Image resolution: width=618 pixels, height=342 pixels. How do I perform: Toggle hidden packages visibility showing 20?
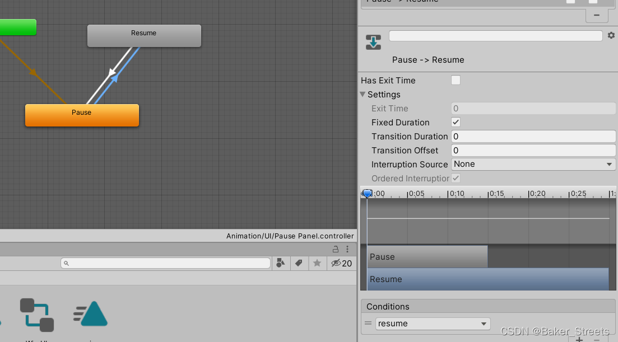[341, 263]
